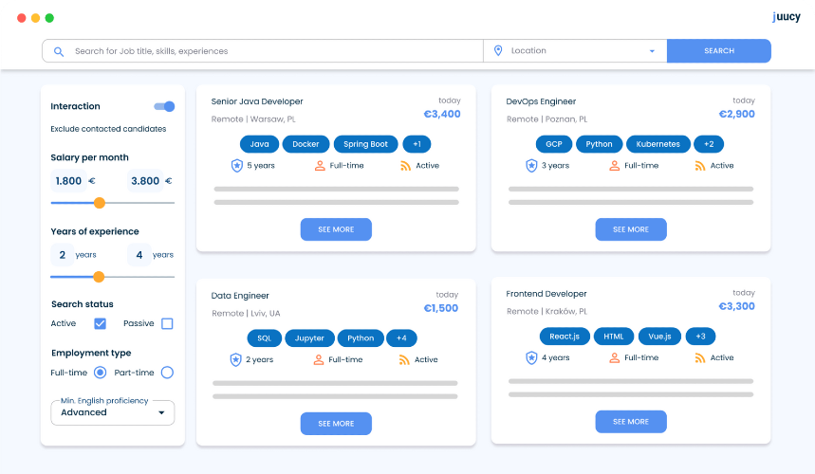
Task: Click person icon on DevOps Engineer card
Action: [x=615, y=166]
